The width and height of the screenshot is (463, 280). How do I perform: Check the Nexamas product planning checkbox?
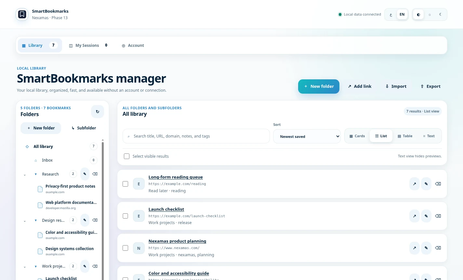125,248
